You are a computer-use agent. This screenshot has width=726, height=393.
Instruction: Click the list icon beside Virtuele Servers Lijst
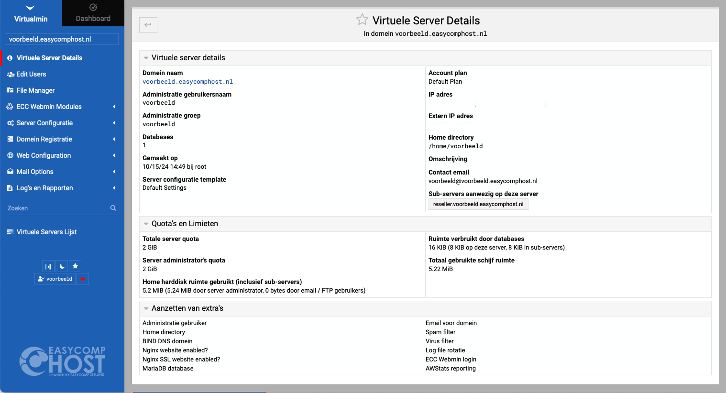point(10,232)
